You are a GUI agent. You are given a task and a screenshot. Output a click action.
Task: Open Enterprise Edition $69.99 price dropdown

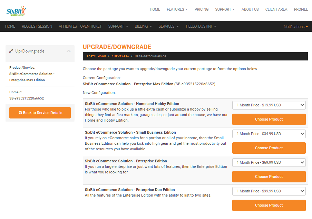click(269, 162)
